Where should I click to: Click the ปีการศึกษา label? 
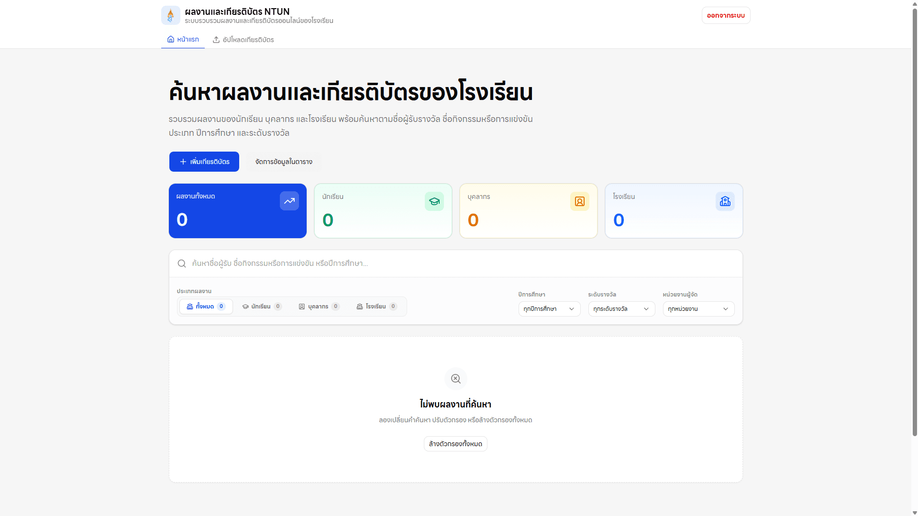pyautogui.click(x=531, y=295)
